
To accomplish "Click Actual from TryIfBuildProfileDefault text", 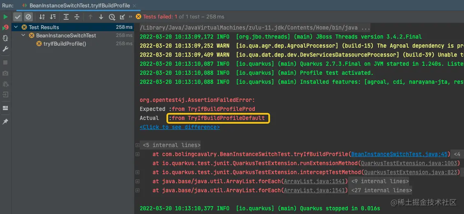I will click(x=218, y=118).
